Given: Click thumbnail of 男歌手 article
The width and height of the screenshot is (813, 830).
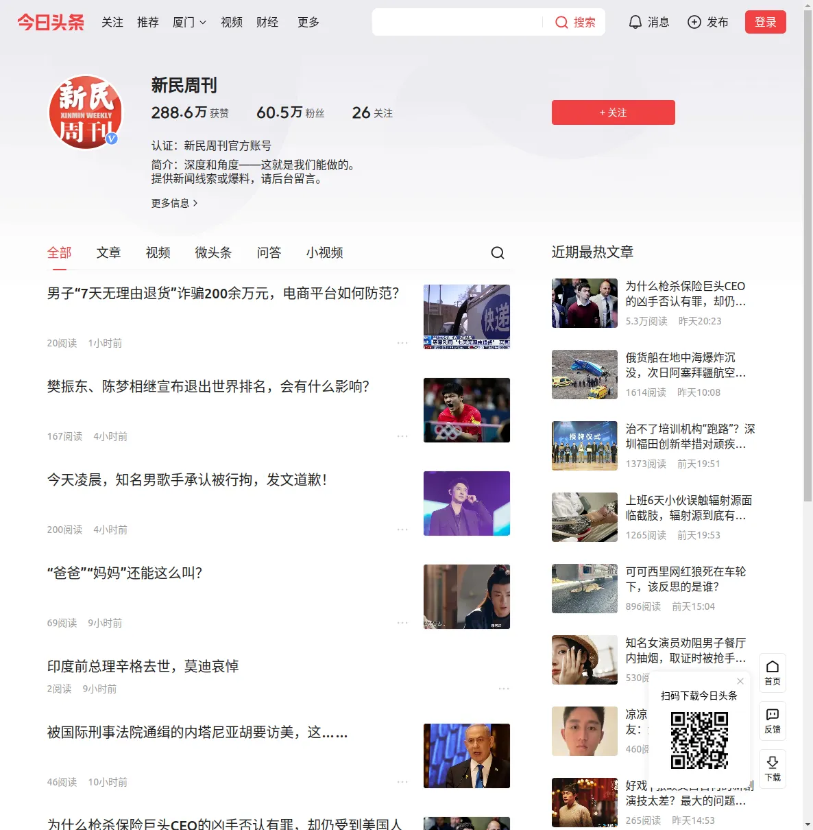Looking at the screenshot, I should coord(467,503).
